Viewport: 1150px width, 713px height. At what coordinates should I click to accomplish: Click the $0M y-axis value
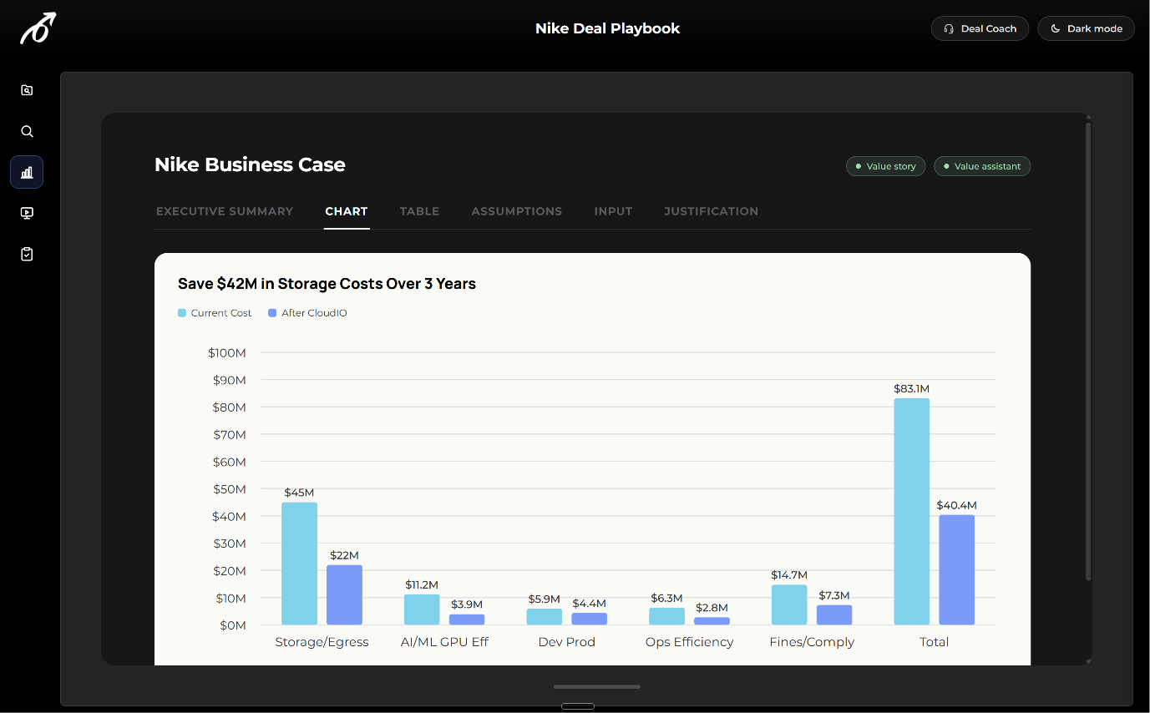(231, 625)
